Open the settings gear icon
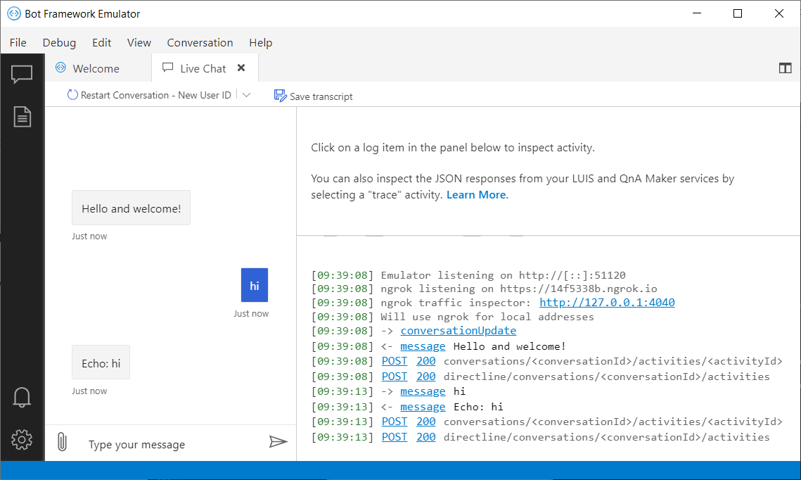This screenshot has height=480, width=801. pyautogui.click(x=22, y=440)
